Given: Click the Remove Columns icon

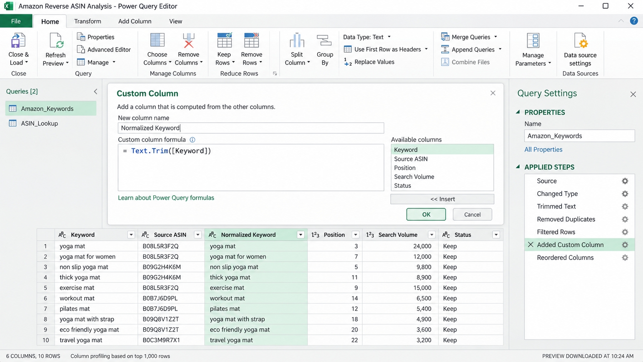Looking at the screenshot, I should click(x=188, y=40).
